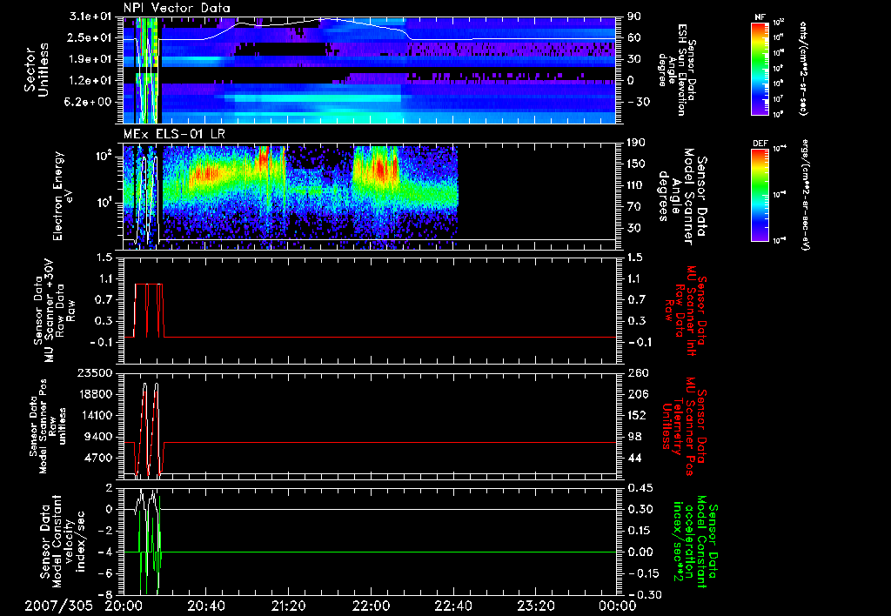Click the -2 velocity axis value
891x616 pixels.
(105, 531)
